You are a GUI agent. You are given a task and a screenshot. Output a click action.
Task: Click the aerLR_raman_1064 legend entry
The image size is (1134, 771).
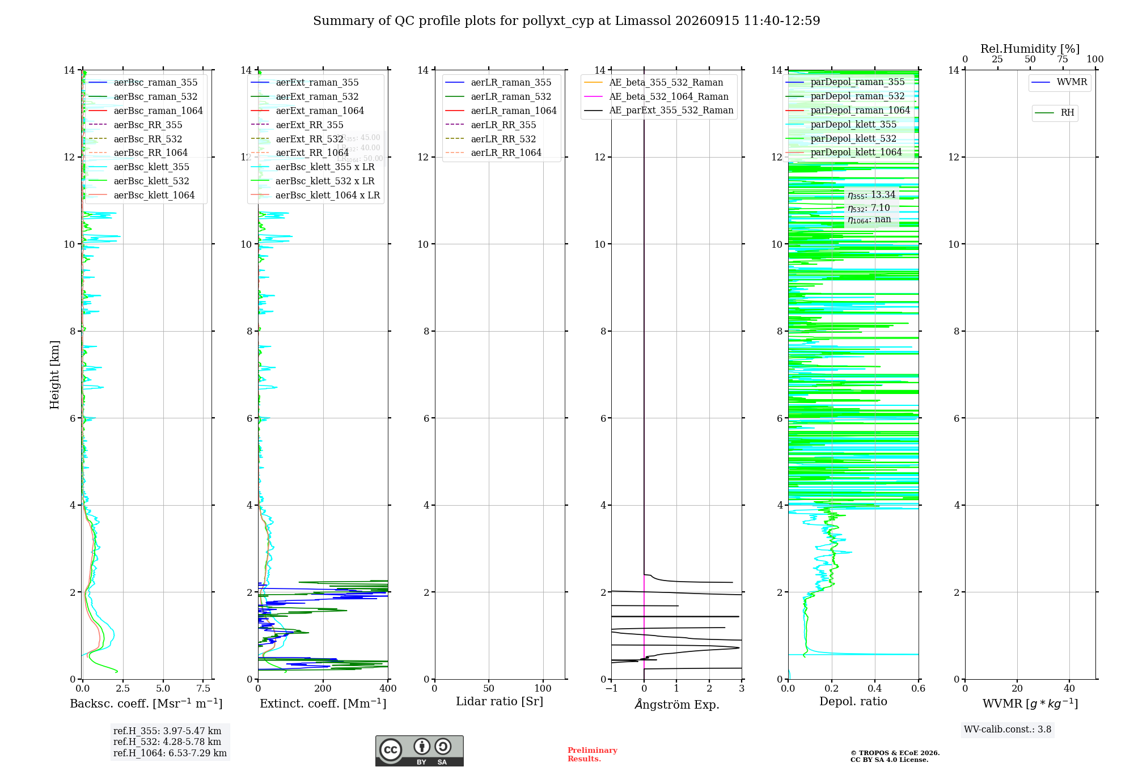(501, 111)
